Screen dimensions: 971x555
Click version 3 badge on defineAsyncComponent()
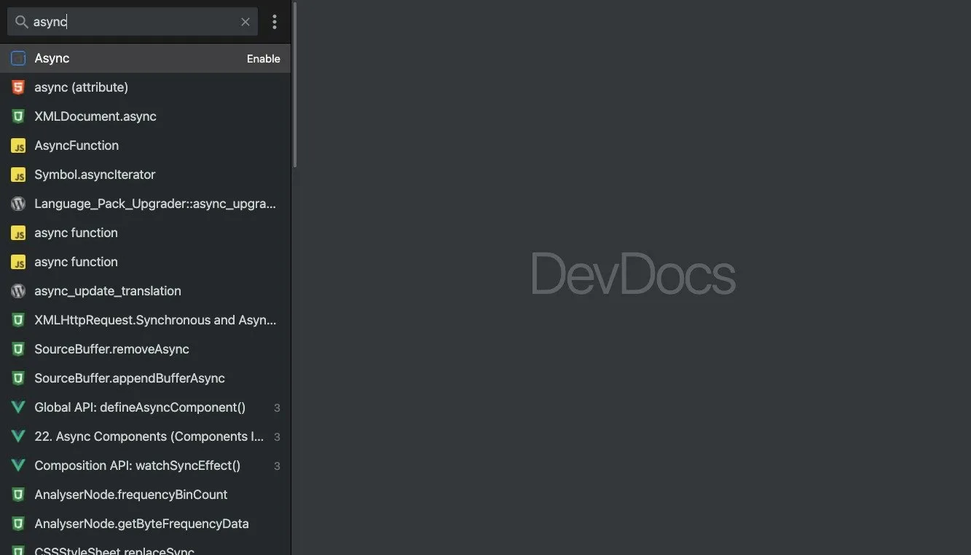277,408
